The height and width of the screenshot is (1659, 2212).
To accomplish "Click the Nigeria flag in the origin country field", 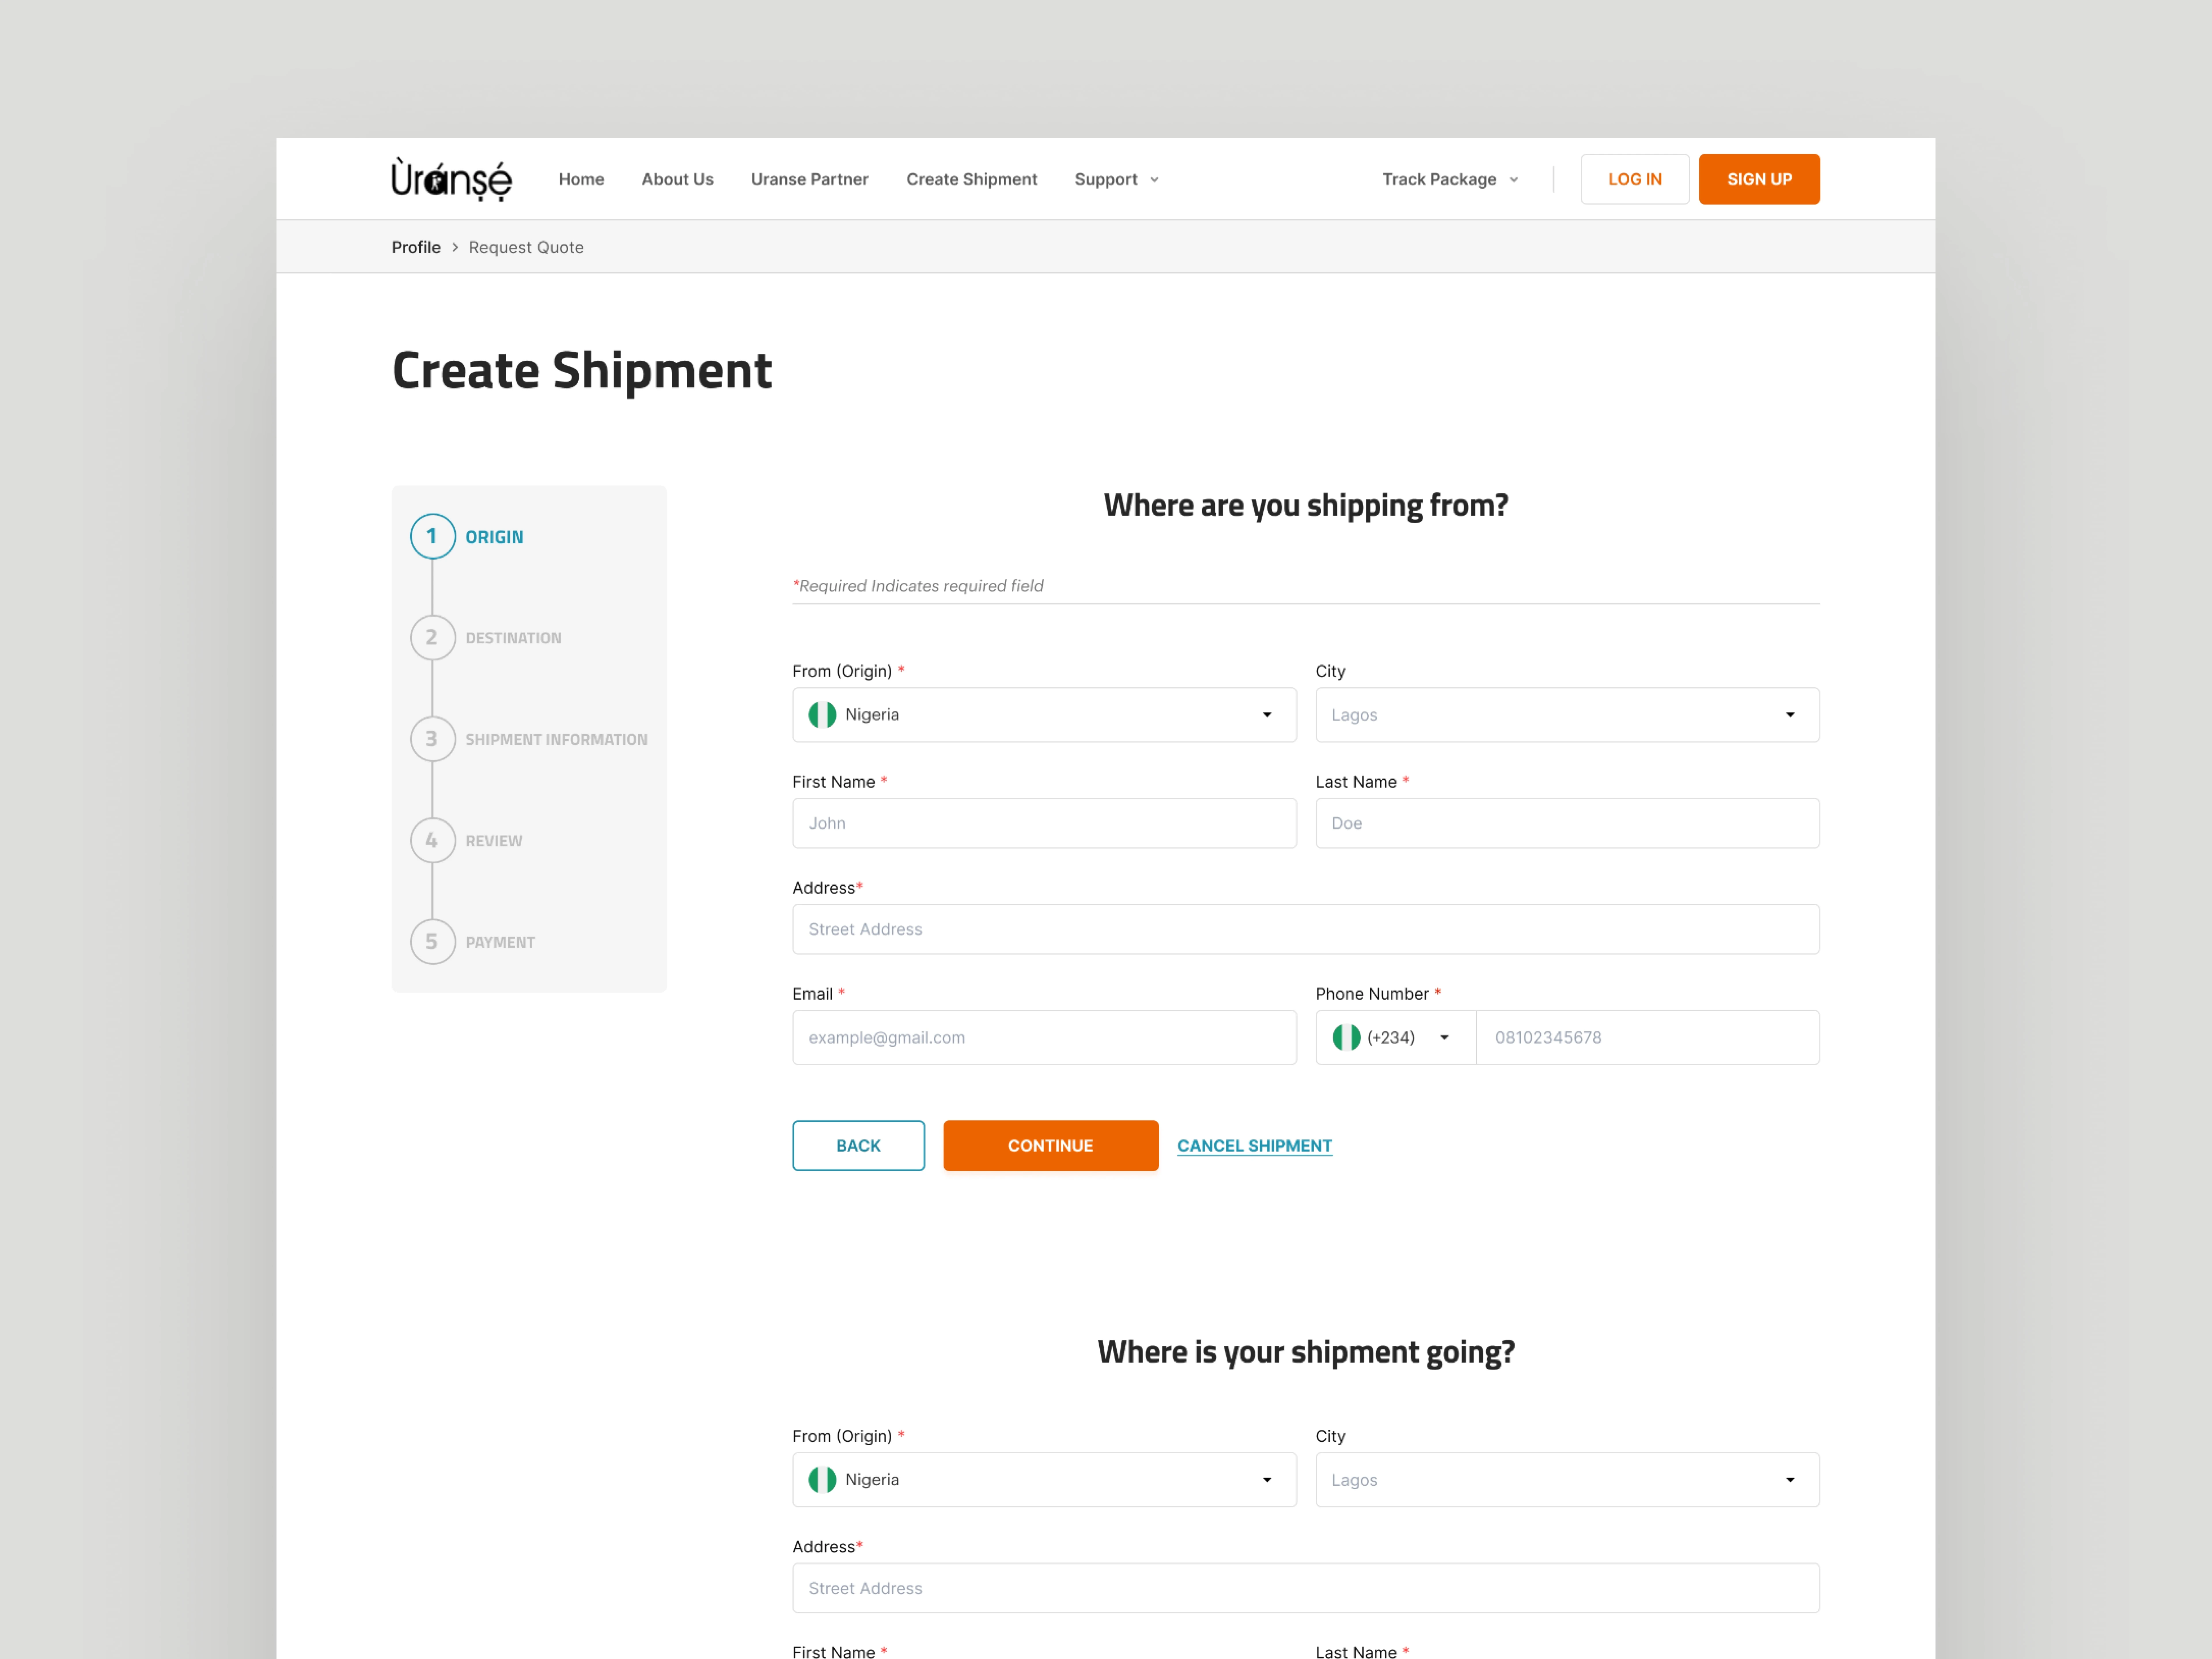I will (x=822, y=715).
